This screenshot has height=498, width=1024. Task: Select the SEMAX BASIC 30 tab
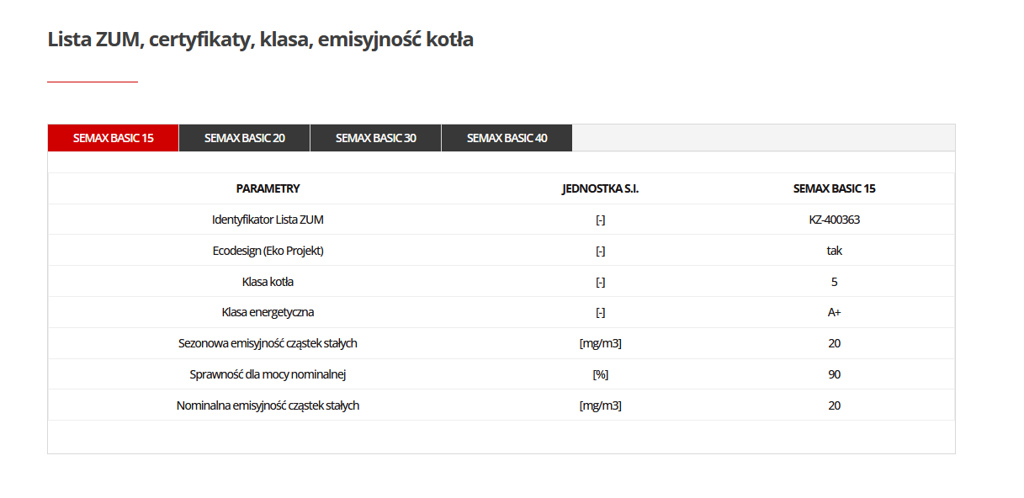375,138
